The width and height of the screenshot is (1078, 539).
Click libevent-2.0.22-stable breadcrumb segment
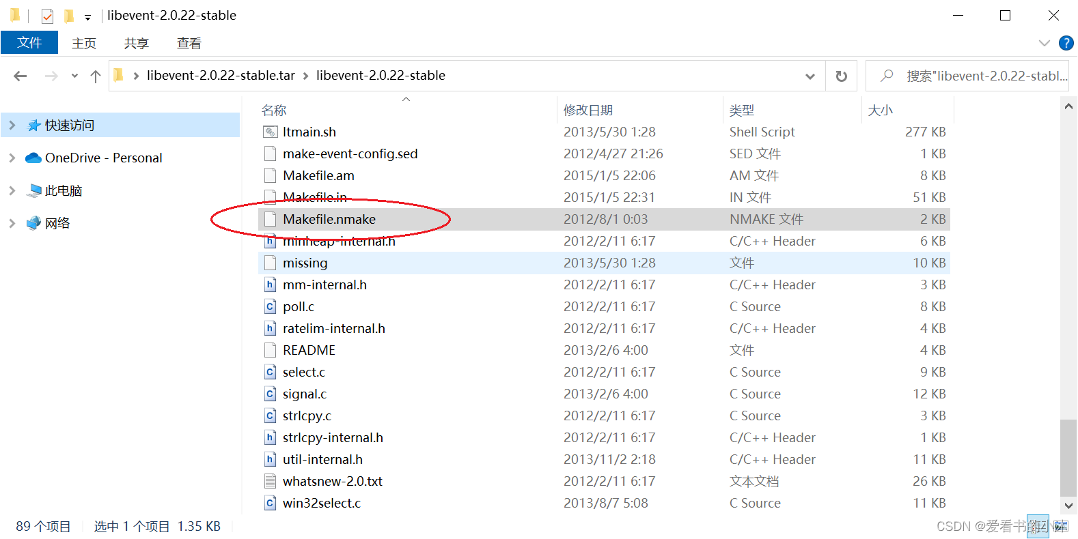(x=381, y=76)
